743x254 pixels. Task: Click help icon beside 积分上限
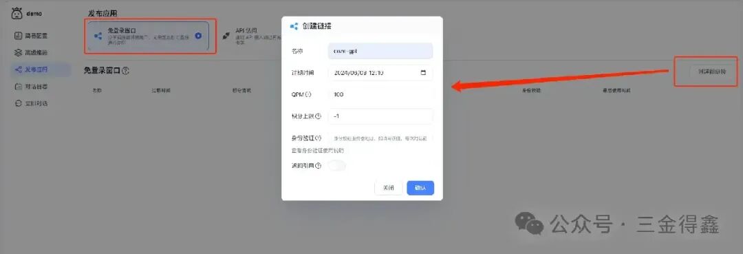click(x=318, y=116)
